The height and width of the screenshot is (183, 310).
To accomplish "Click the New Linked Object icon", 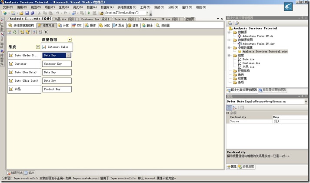I will click(x=27, y=32).
